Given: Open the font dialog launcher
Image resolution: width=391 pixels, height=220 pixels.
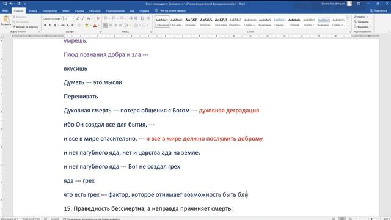Looking at the screenshot, I should [100, 32].
